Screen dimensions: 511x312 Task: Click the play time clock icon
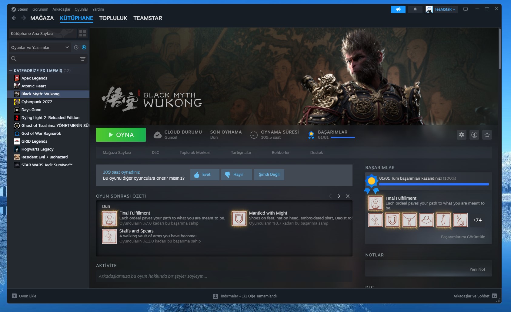(x=254, y=135)
